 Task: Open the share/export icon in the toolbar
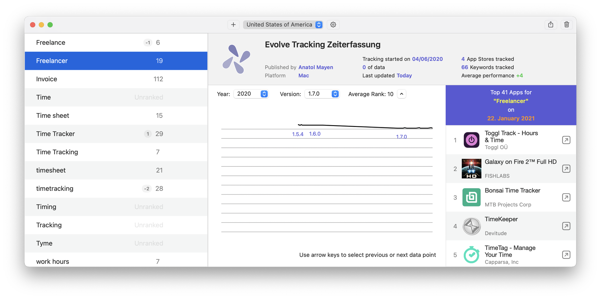[551, 25]
